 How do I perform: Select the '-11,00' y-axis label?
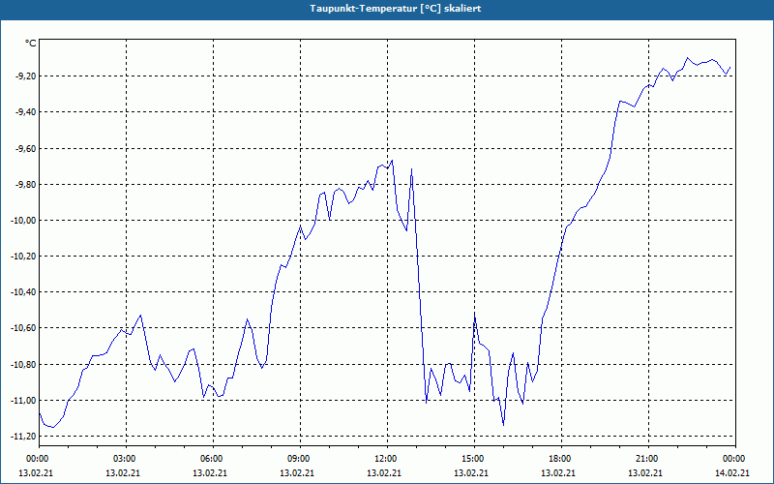23,401
